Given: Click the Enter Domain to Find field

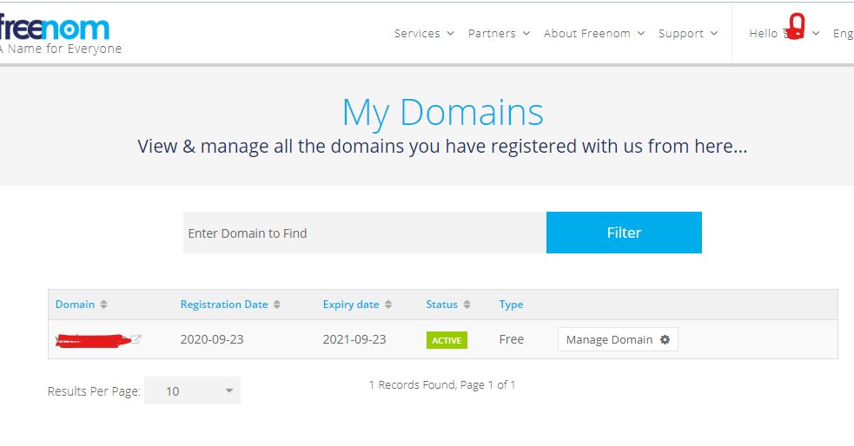Looking at the screenshot, I should point(364,233).
